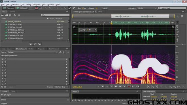Click the Record transport button

coord(129,87)
